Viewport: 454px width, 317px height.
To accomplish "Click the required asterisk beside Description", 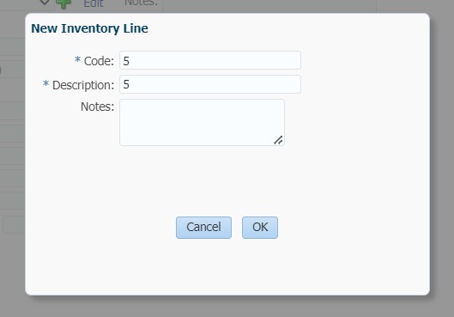I will pyautogui.click(x=45, y=83).
